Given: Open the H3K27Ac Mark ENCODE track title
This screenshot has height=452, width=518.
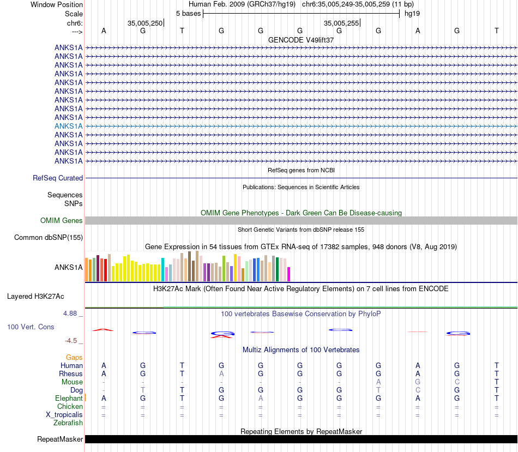Looking at the screenshot, I should [x=301, y=289].
